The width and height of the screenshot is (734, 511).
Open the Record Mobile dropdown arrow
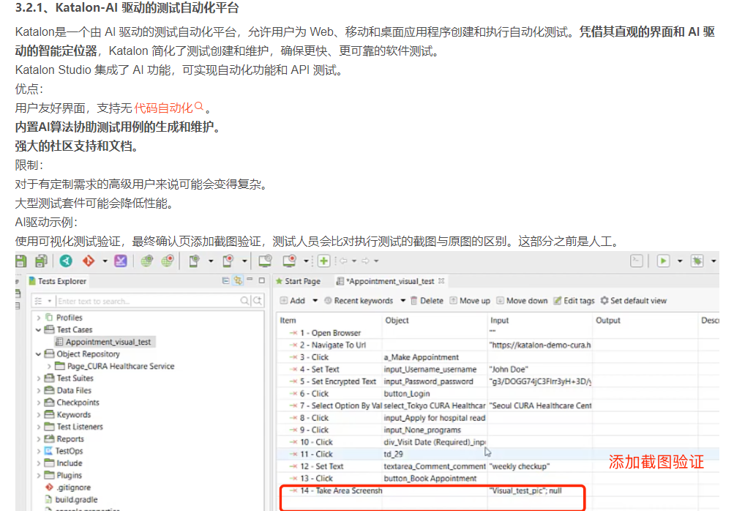click(244, 261)
